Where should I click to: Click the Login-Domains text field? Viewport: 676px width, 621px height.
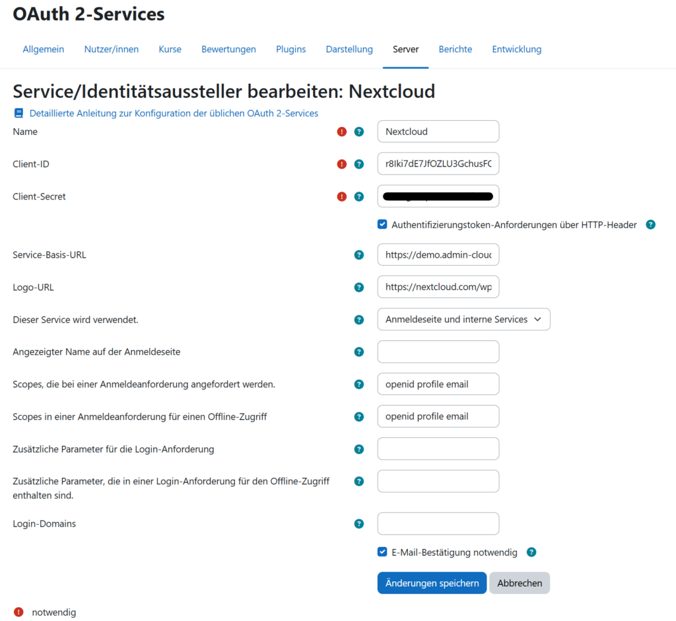[x=438, y=524]
